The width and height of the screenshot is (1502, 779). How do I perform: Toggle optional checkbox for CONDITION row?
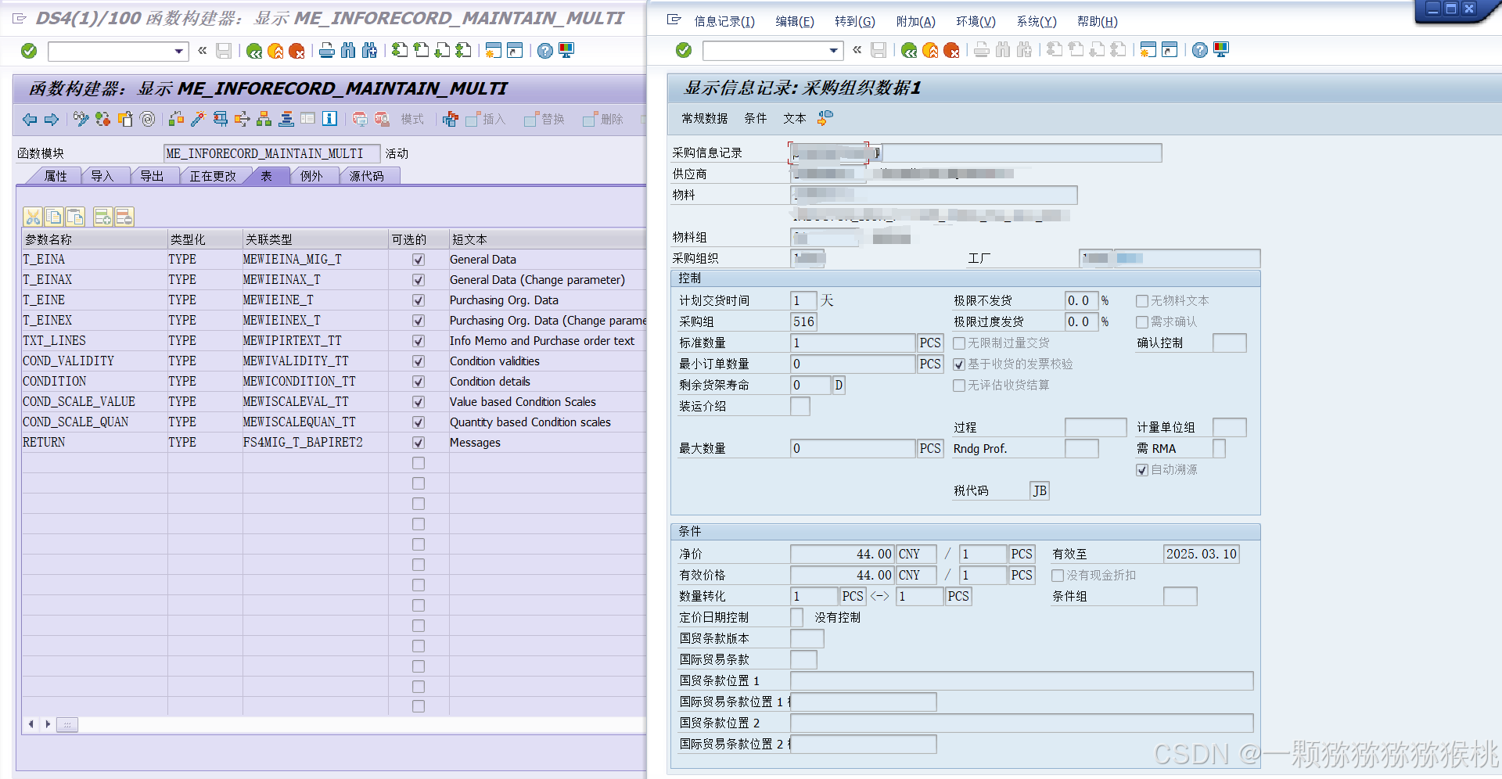[419, 382]
